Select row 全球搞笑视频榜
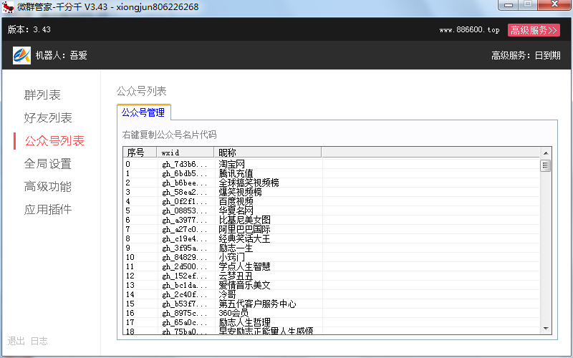This screenshot has height=358, width=573. [332, 183]
